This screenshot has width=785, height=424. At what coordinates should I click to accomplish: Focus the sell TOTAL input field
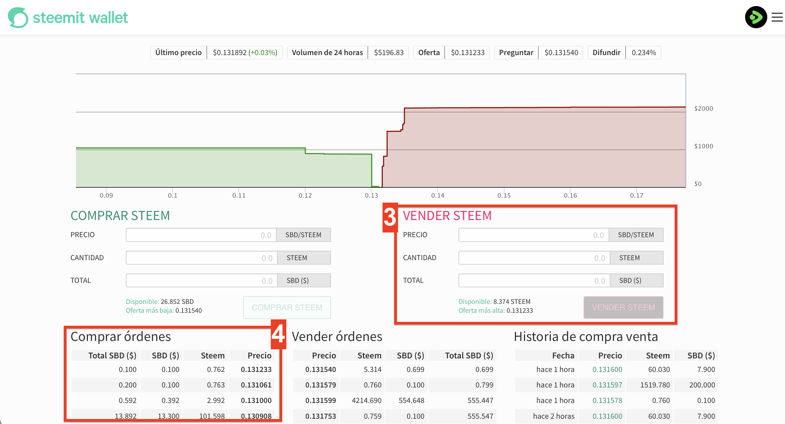[x=534, y=280]
